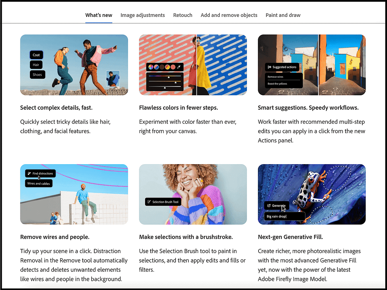This screenshot has width=387, height=290.
Task: Select the eyedropper icon in the color panel
Action: click(x=179, y=67)
